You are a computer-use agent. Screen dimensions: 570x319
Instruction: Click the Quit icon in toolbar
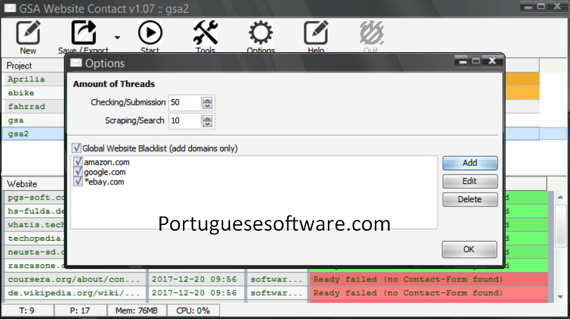371,32
